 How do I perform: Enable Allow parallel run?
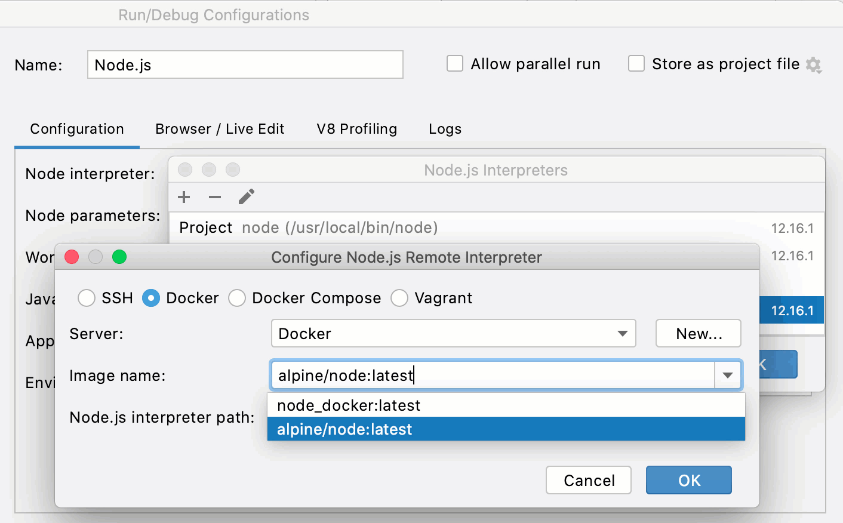click(x=455, y=63)
